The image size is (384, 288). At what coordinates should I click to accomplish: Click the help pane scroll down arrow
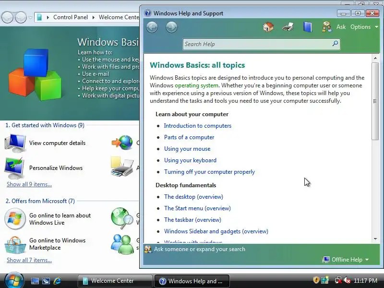[x=375, y=239]
